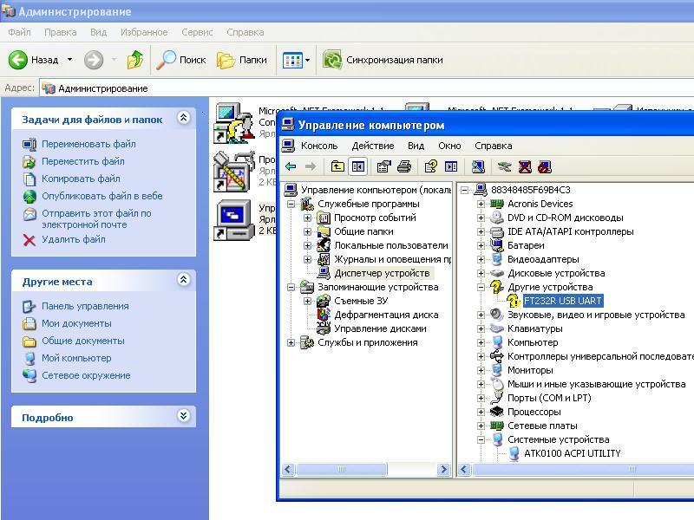Click the scan for hardware changes icon
The width and height of the screenshot is (694, 520).
[478, 166]
